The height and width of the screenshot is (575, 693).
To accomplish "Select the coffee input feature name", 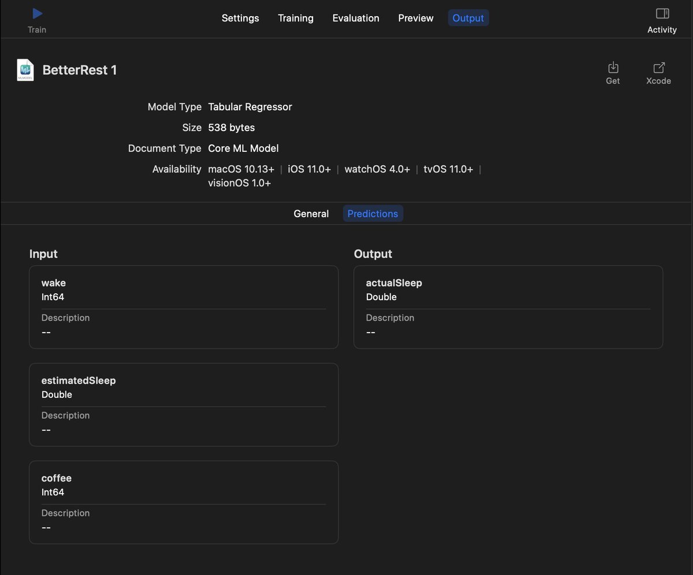I will coord(57,478).
